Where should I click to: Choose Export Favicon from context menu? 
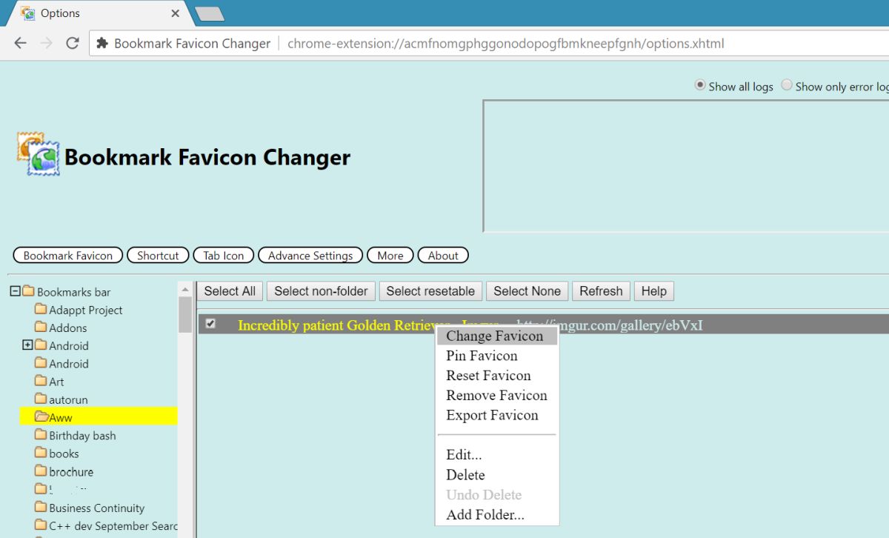pyautogui.click(x=497, y=416)
